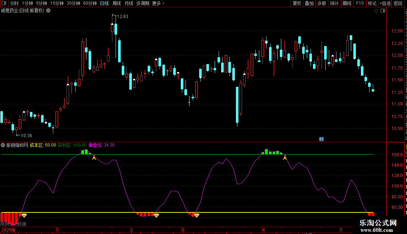
Task: Open the 财 financial event marker
Action: [x=321, y=139]
